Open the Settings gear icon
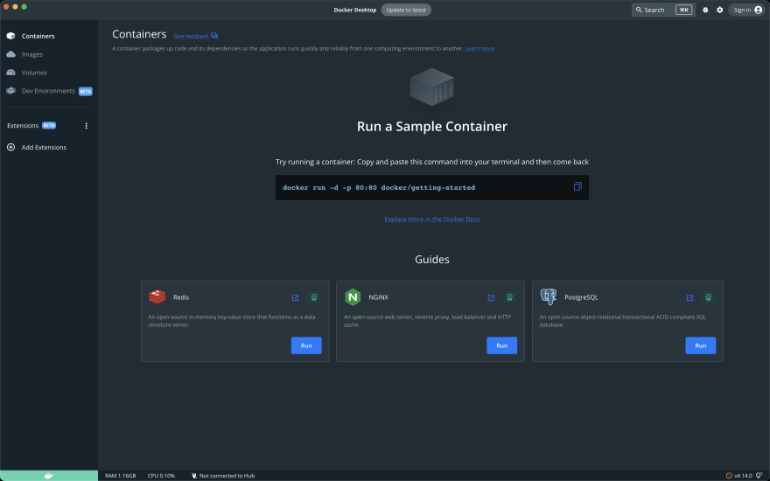 (x=720, y=10)
